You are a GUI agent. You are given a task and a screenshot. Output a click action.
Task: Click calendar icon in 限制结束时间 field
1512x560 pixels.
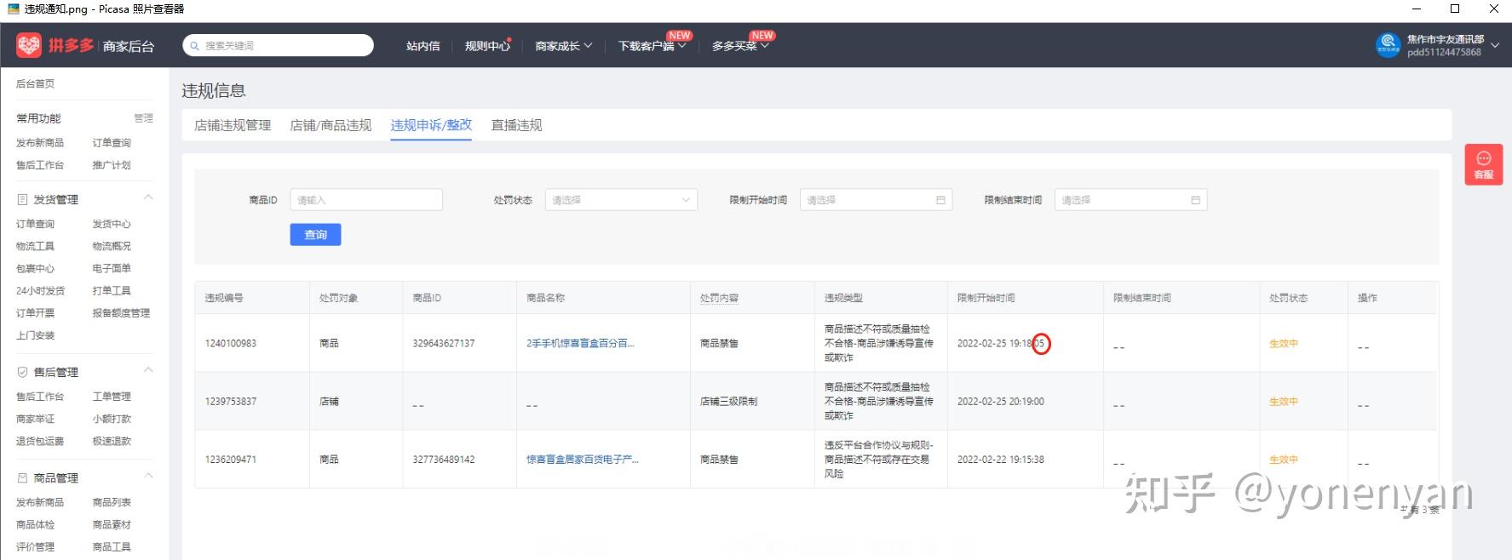pos(1195,200)
